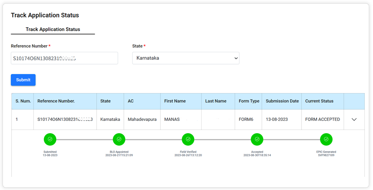The height and width of the screenshot is (190, 373).
Task: Click the Accepted step checkmark icon
Action: (x=257, y=139)
